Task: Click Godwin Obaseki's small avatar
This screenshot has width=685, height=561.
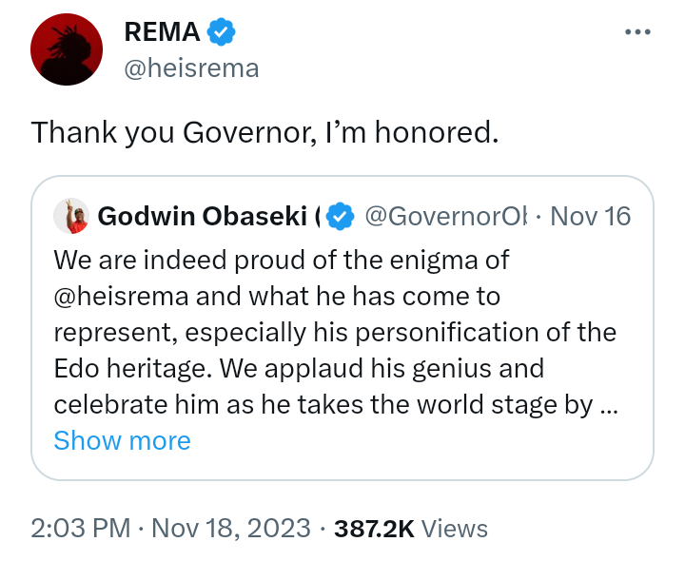Action: pyautogui.click(x=70, y=216)
